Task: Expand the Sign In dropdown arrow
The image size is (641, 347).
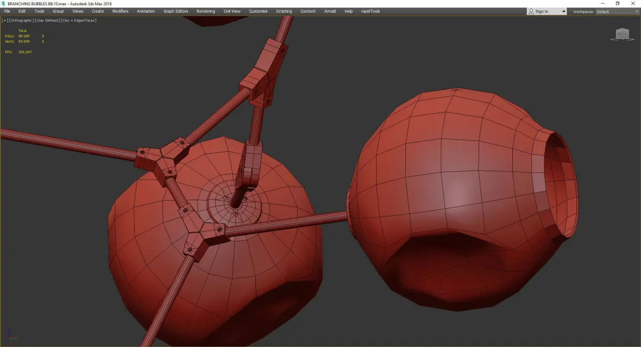Action: [x=564, y=12]
